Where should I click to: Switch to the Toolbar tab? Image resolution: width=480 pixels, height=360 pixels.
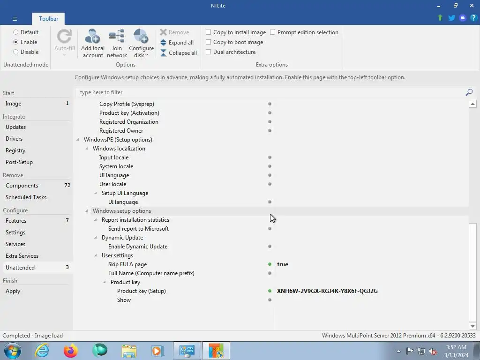coord(48,19)
